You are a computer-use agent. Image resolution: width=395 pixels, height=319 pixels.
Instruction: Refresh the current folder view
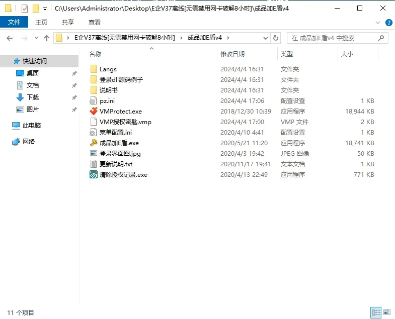pos(276,38)
